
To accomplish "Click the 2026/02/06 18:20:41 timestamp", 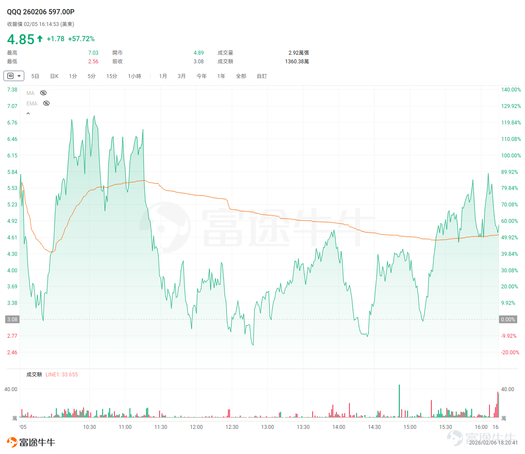I will pyautogui.click(x=493, y=443).
